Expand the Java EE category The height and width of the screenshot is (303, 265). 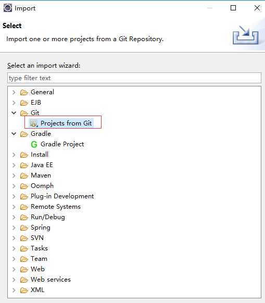[14, 165]
